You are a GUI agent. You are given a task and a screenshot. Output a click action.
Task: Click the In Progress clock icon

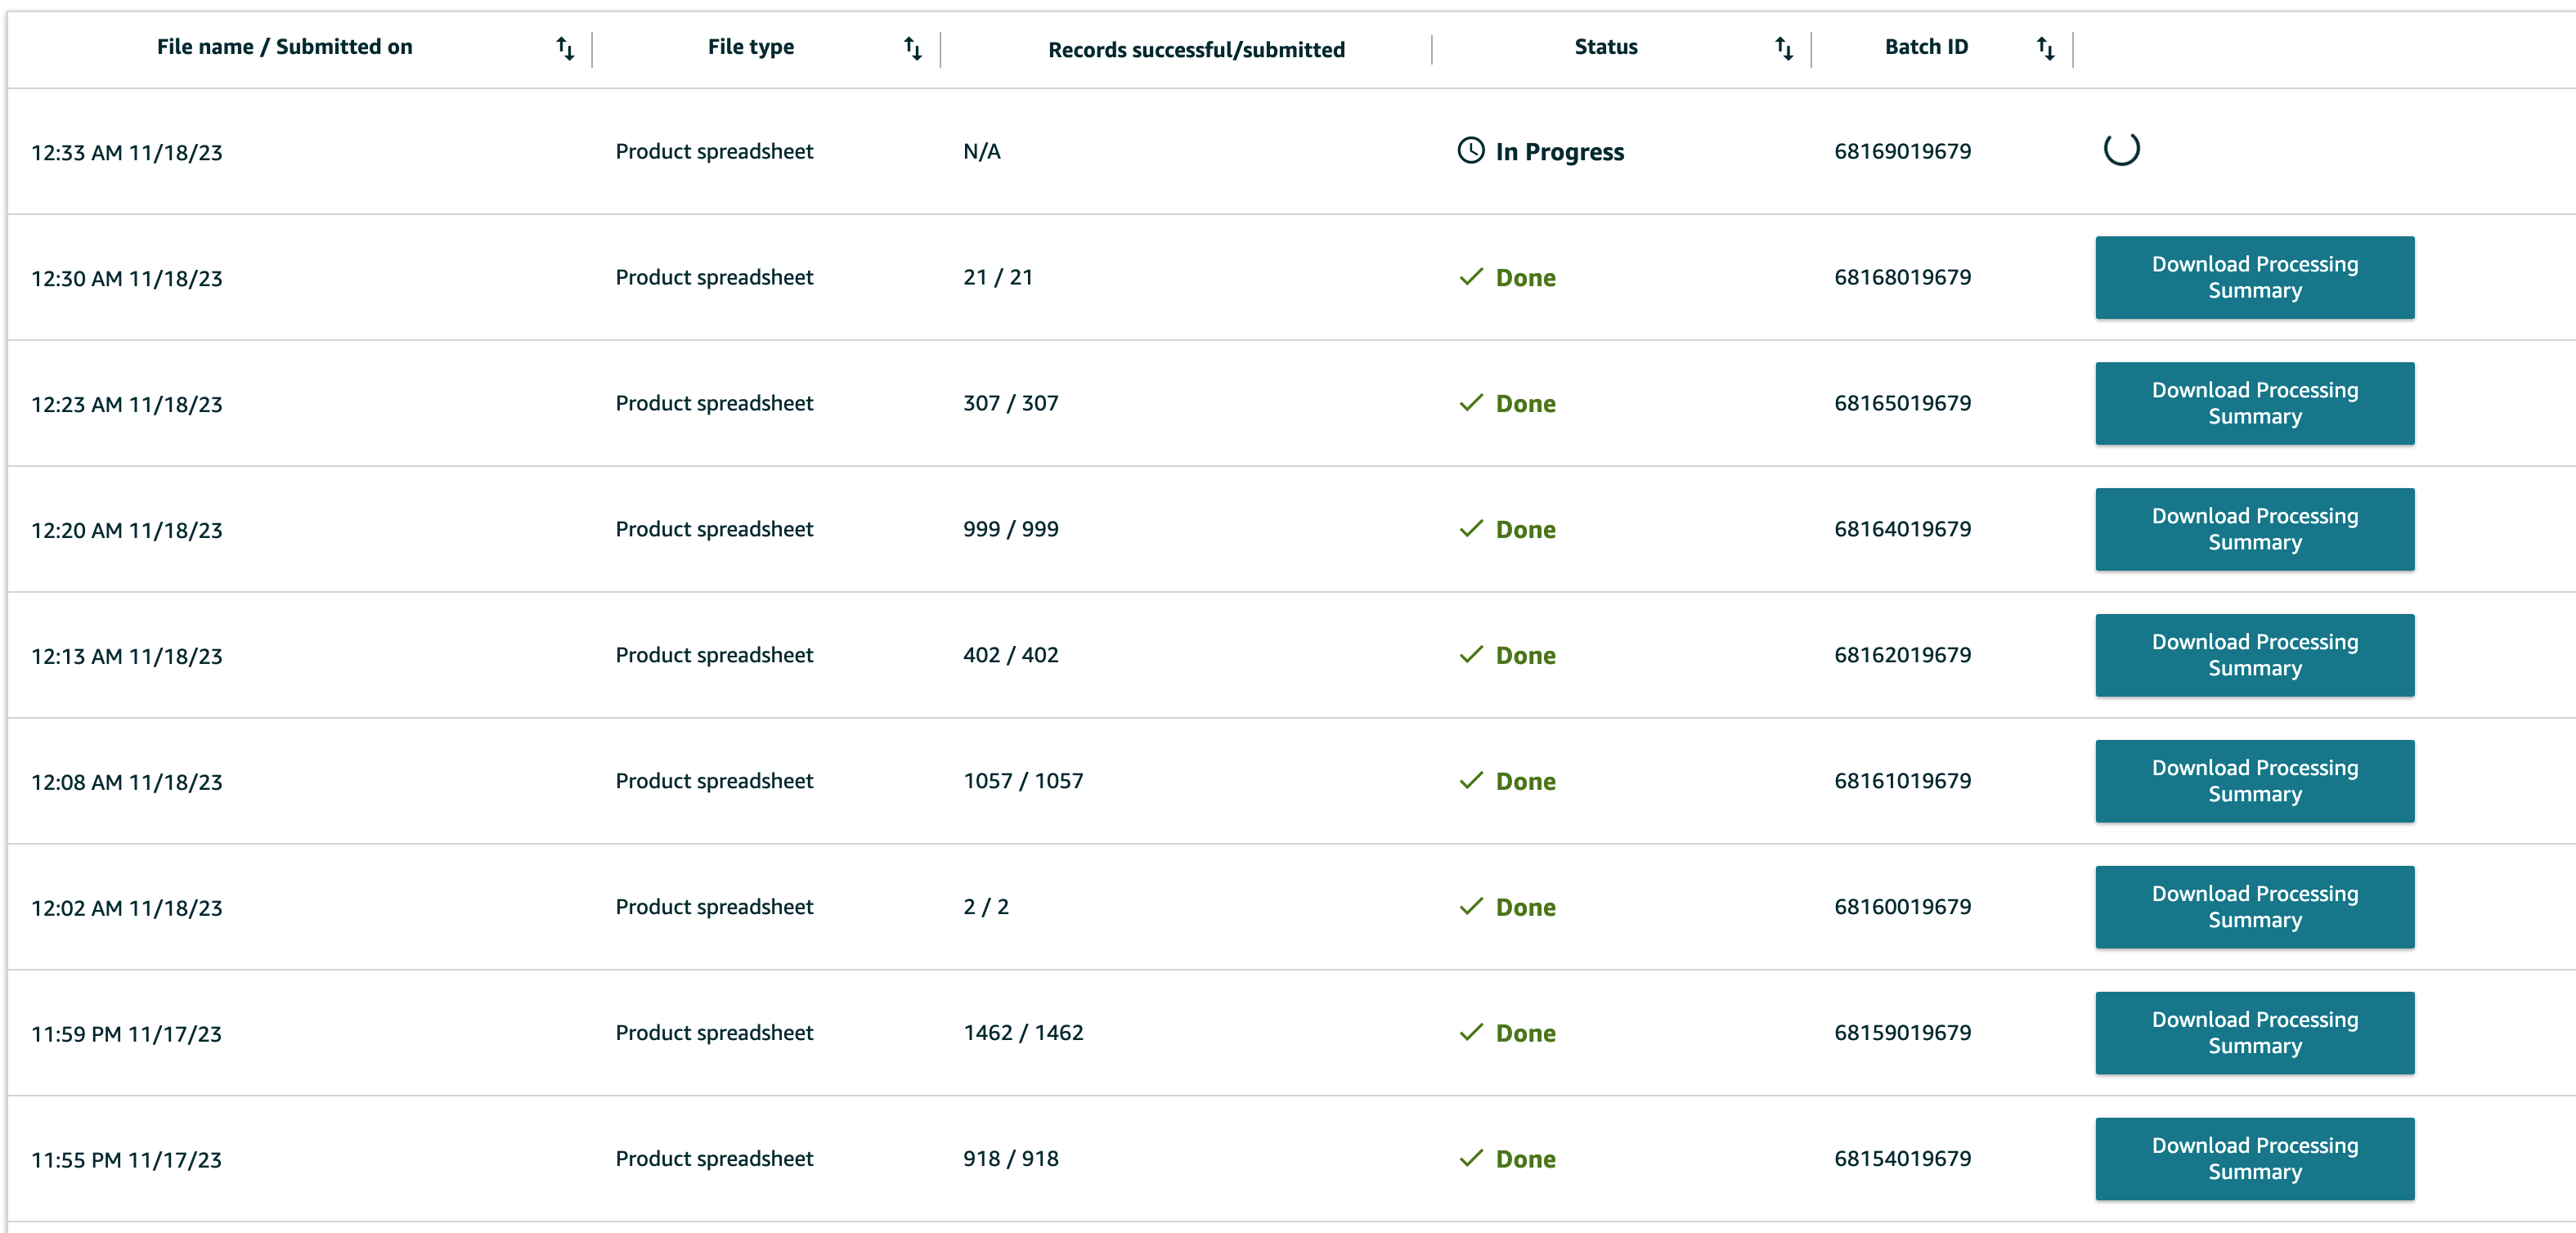(x=1471, y=151)
